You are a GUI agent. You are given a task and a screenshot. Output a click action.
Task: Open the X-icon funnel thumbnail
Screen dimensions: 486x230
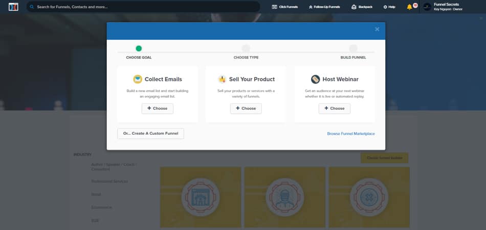pos(369,197)
